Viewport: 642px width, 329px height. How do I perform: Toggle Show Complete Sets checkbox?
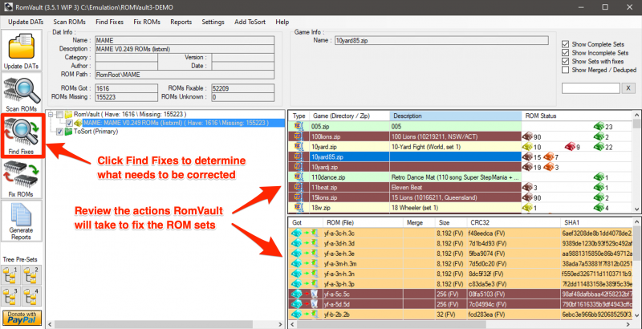(x=566, y=44)
